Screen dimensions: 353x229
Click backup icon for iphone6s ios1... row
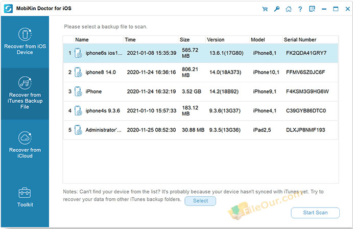click(x=78, y=53)
